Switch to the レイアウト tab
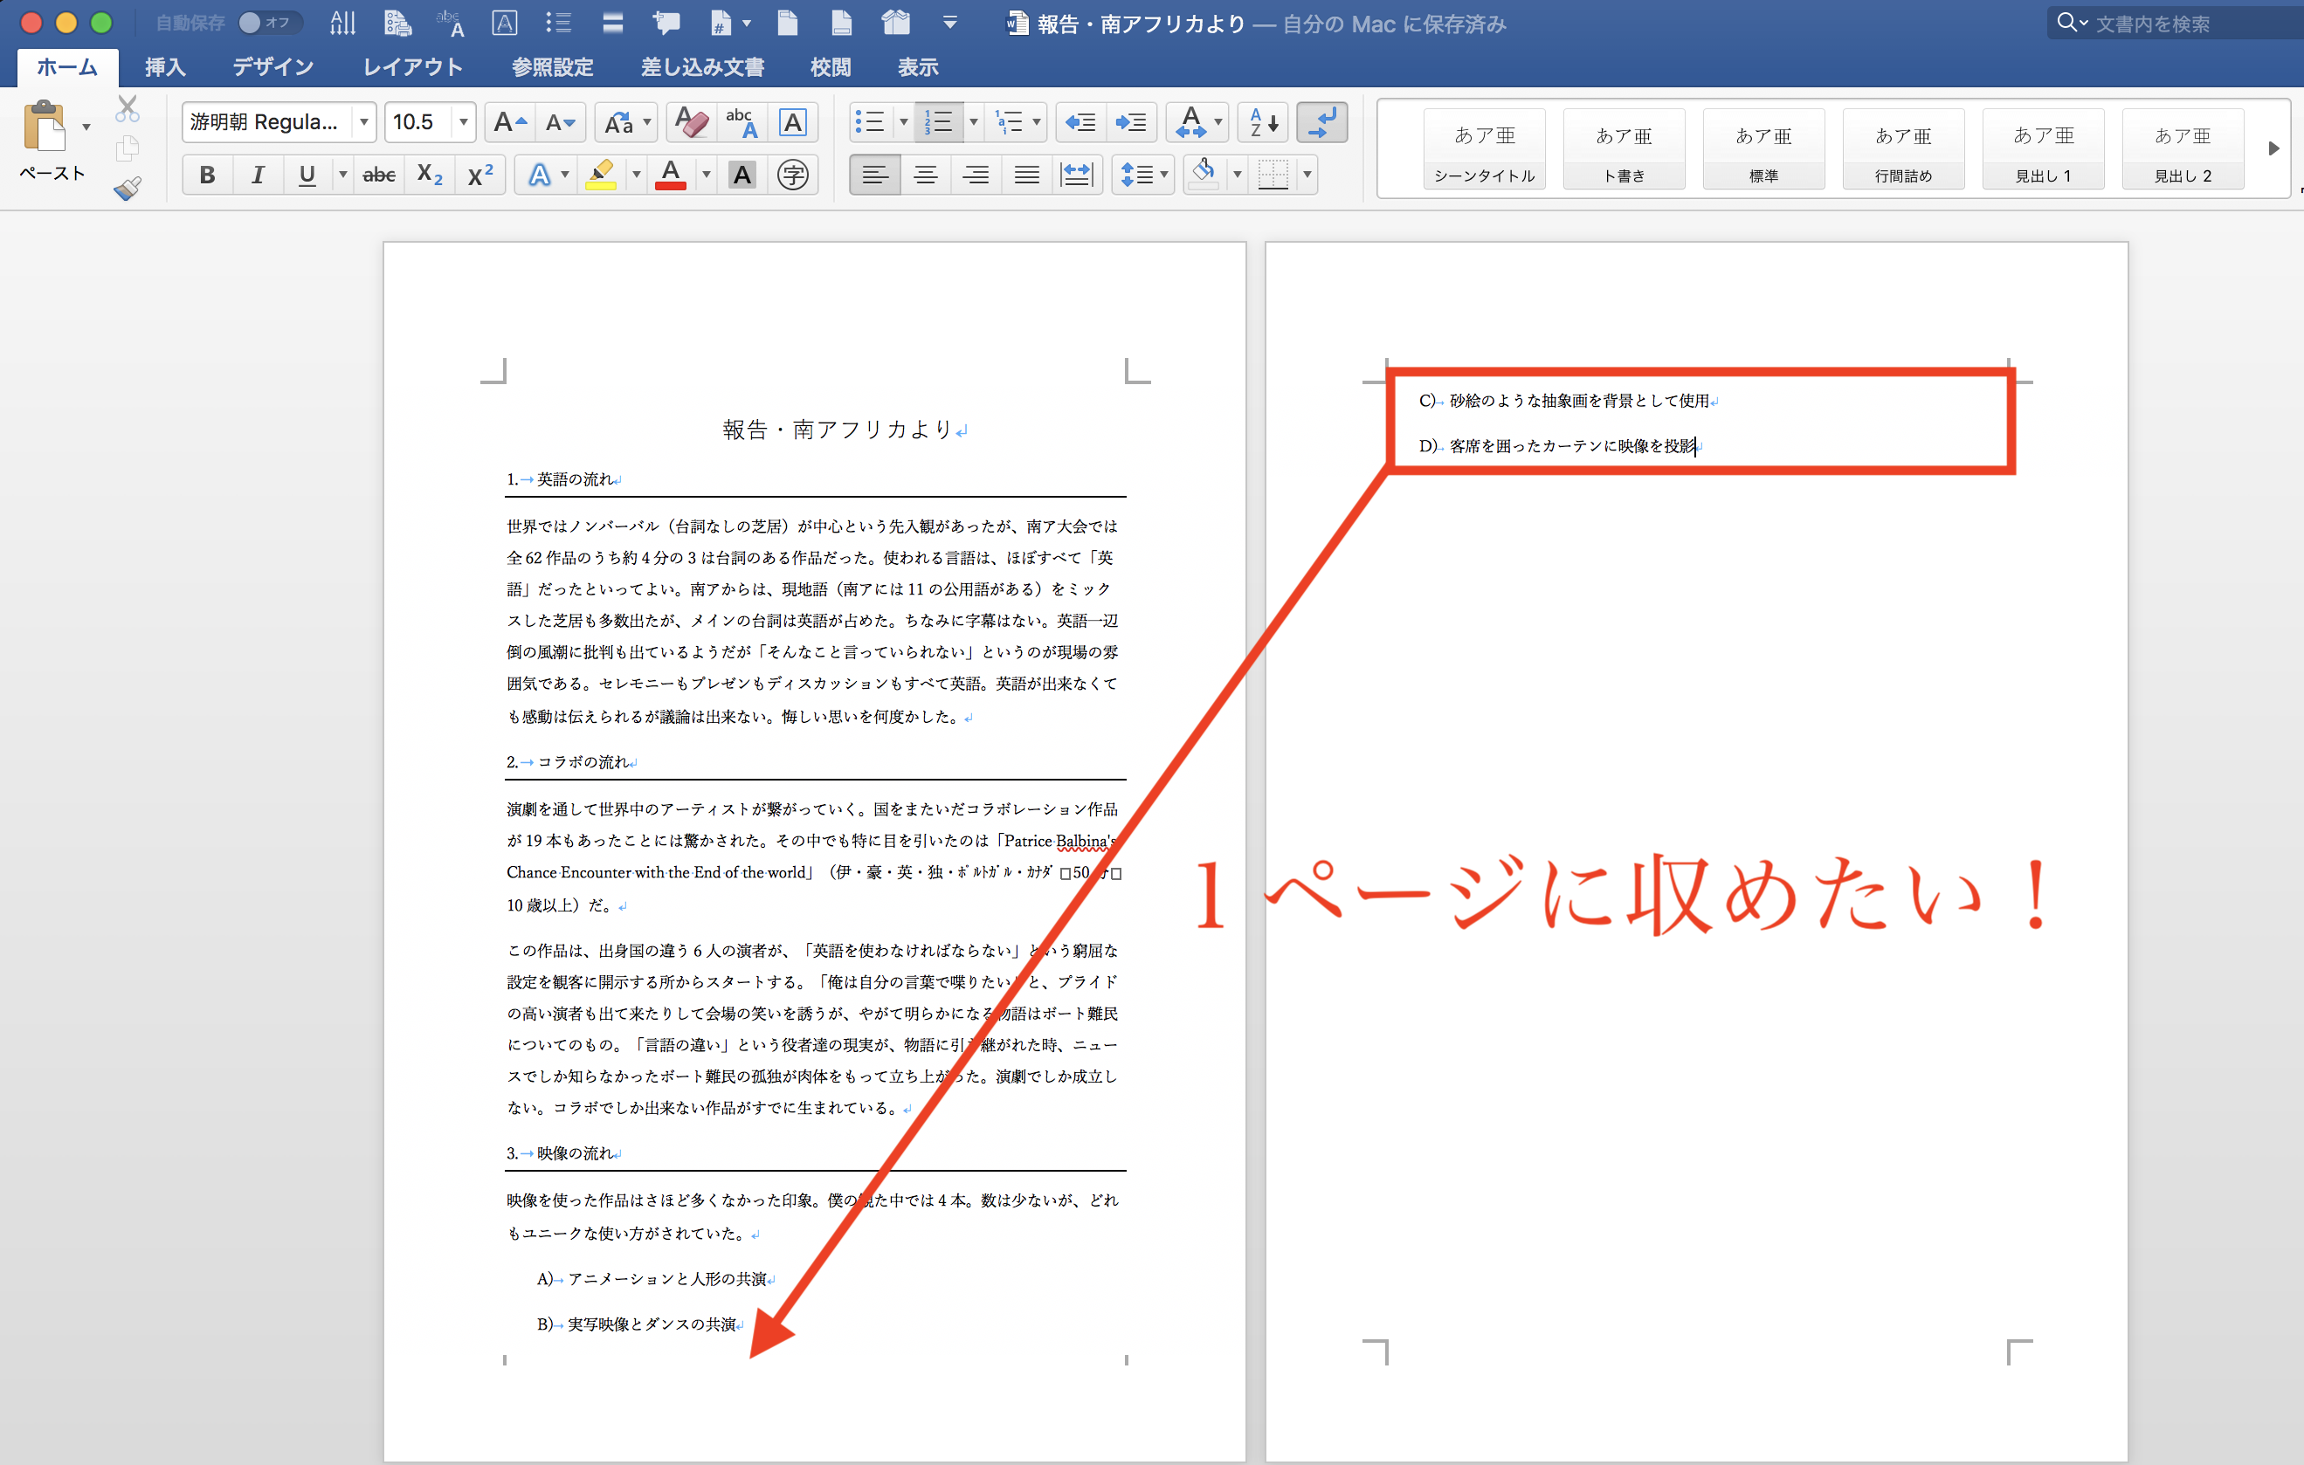2304x1465 pixels. [x=412, y=67]
